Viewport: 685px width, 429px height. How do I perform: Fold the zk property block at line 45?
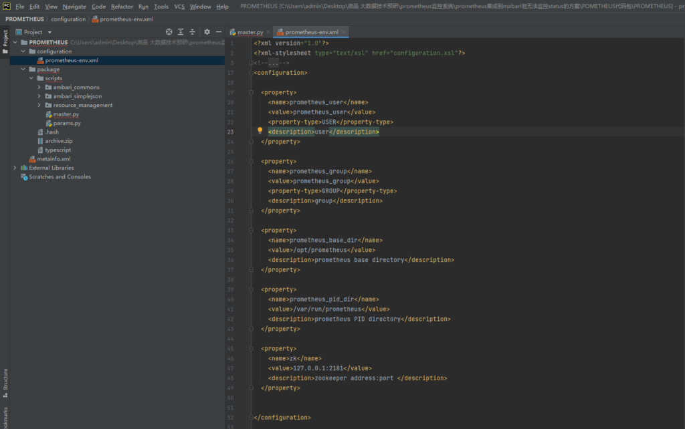pyautogui.click(x=252, y=349)
